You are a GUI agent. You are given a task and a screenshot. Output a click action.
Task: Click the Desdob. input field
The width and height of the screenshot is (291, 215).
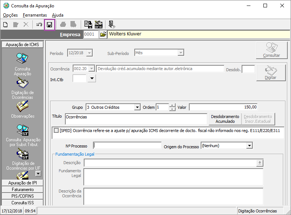pos(248,69)
